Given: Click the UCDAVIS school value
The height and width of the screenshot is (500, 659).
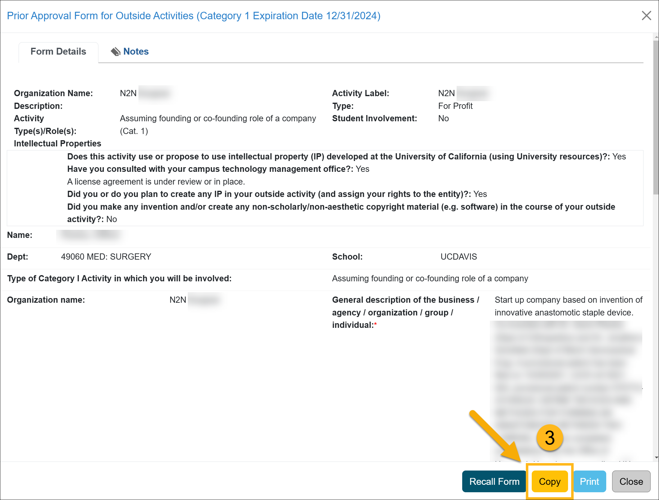Looking at the screenshot, I should click(x=458, y=257).
